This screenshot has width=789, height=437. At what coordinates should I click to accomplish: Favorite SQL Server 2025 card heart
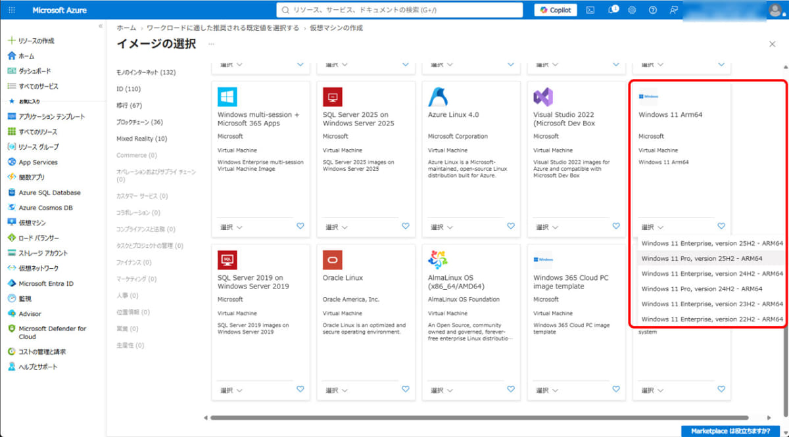pyautogui.click(x=406, y=226)
